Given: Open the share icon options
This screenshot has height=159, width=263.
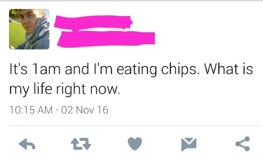Looking at the screenshot, I should pyautogui.click(x=243, y=144).
